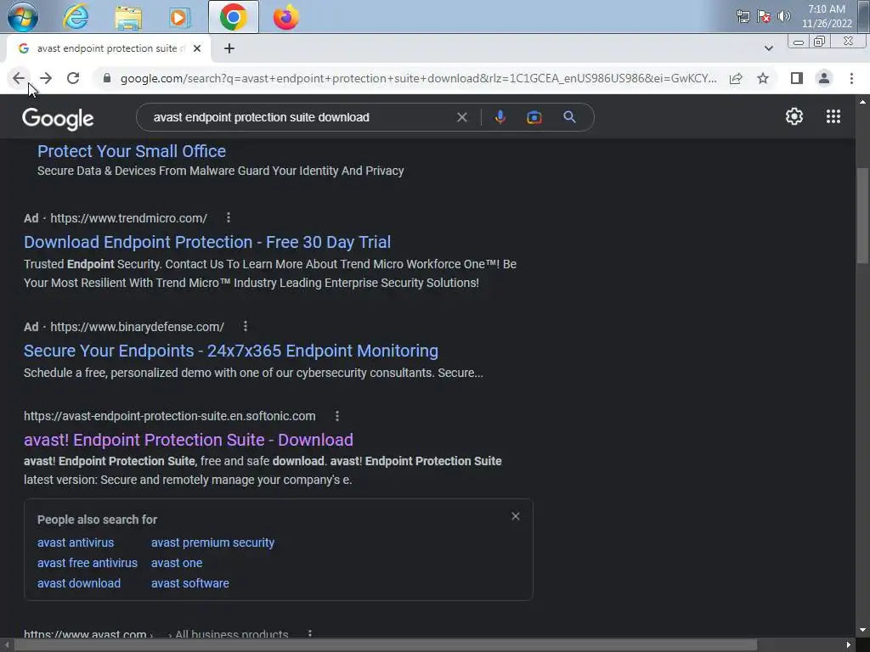Open the Chrome side panel
The image size is (870, 652).
click(x=797, y=78)
